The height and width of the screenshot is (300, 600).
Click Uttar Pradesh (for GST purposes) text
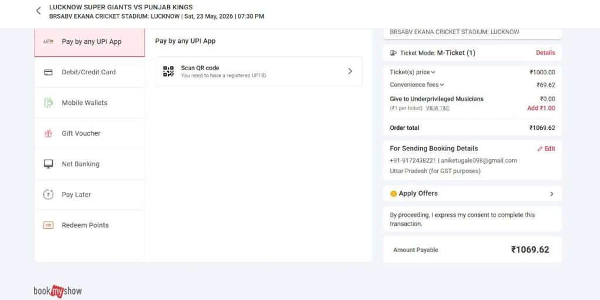[x=435, y=171]
